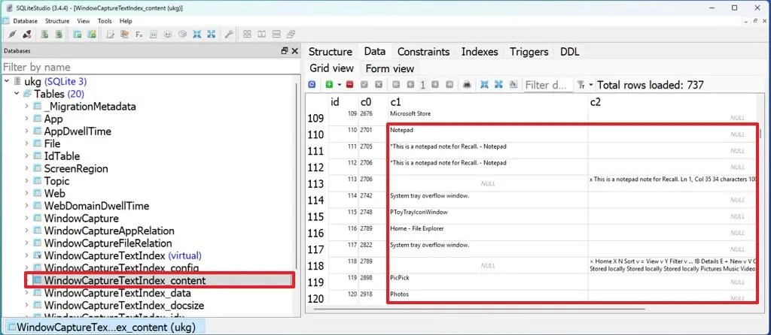
Task: Commit changes with checkmark icon
Action: 364,85
